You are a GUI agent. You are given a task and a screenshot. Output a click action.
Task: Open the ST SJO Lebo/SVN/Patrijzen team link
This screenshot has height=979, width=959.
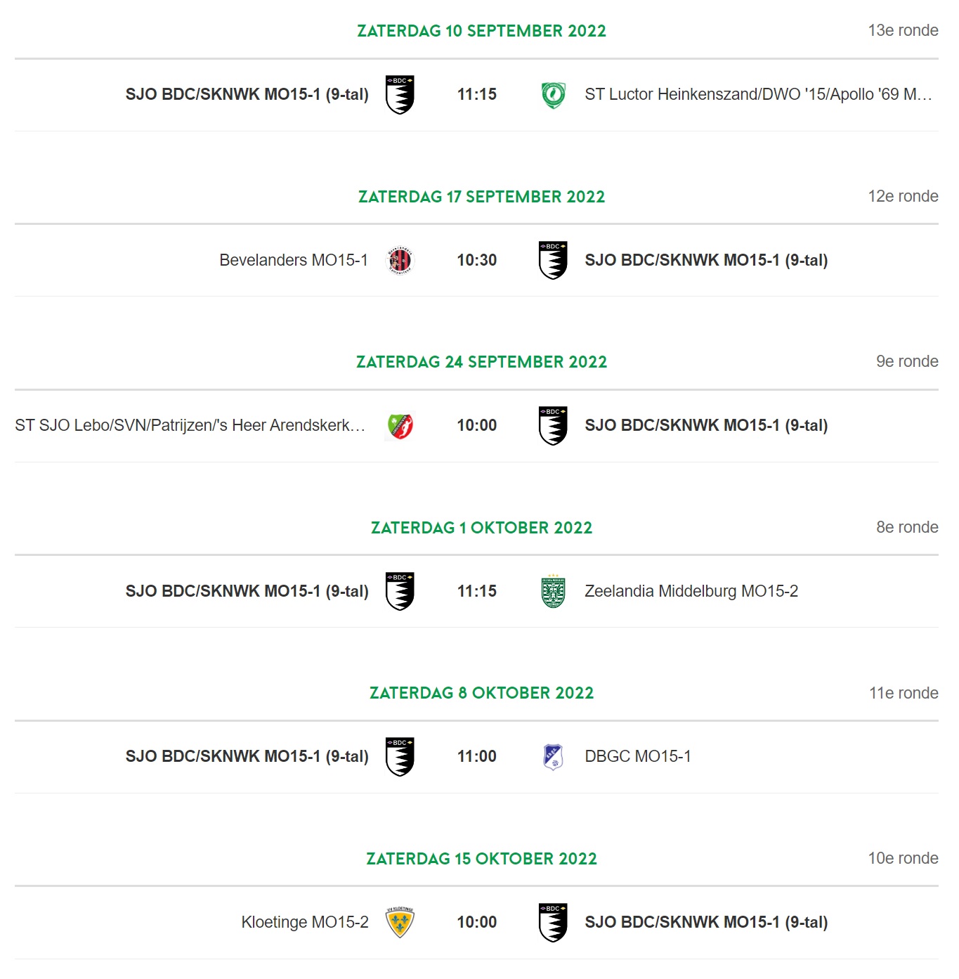pyautogui.click(x=190, y=426)
